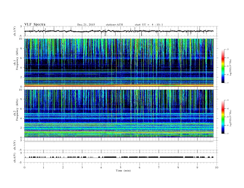
Task: Click inside the ch.1 spectrogram panel
Action: click(119, 63)
